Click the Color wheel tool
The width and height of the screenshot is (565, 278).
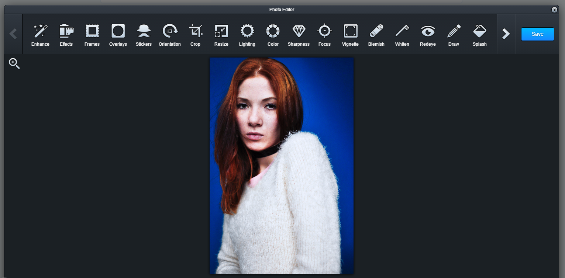click(x=273, y=35)
